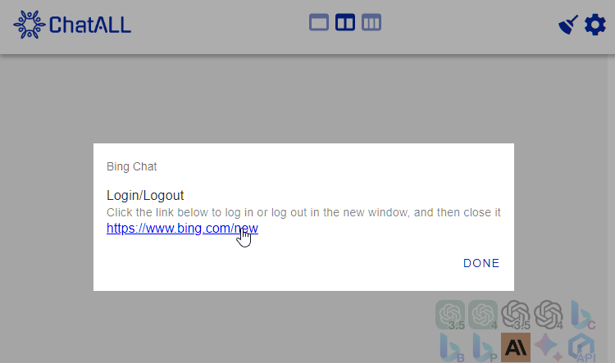Click the page's vertical scrollbar
Viewport: 615px width, 363px height.
pyautogui.click(x=612, y=209)
